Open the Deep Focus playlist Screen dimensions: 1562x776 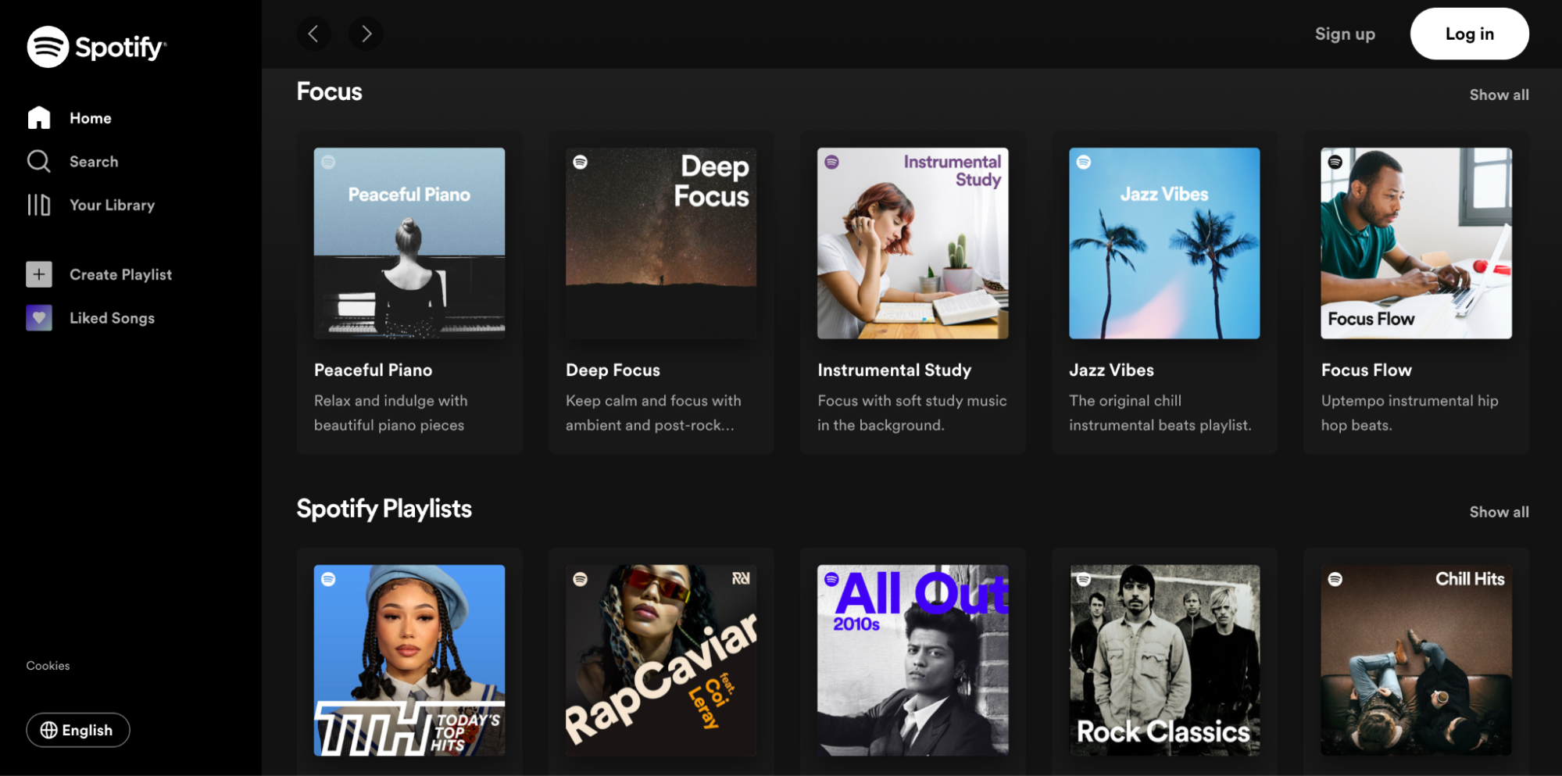coord(660,243)
